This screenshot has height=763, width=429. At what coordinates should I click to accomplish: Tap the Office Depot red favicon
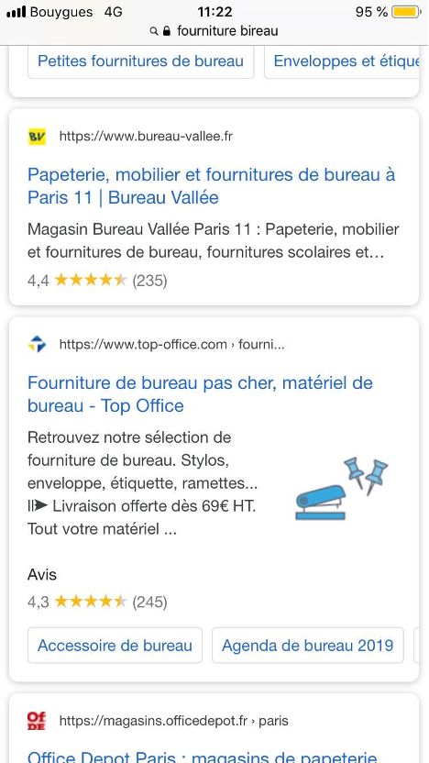(x=37, y=720)
